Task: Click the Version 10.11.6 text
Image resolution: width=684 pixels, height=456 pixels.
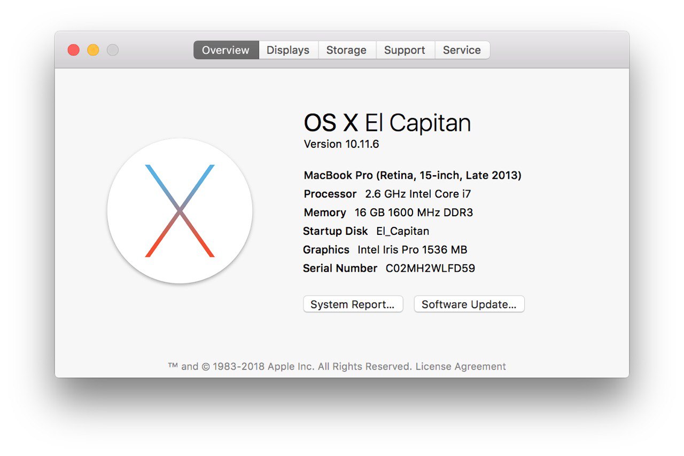Action: (341, 144)
